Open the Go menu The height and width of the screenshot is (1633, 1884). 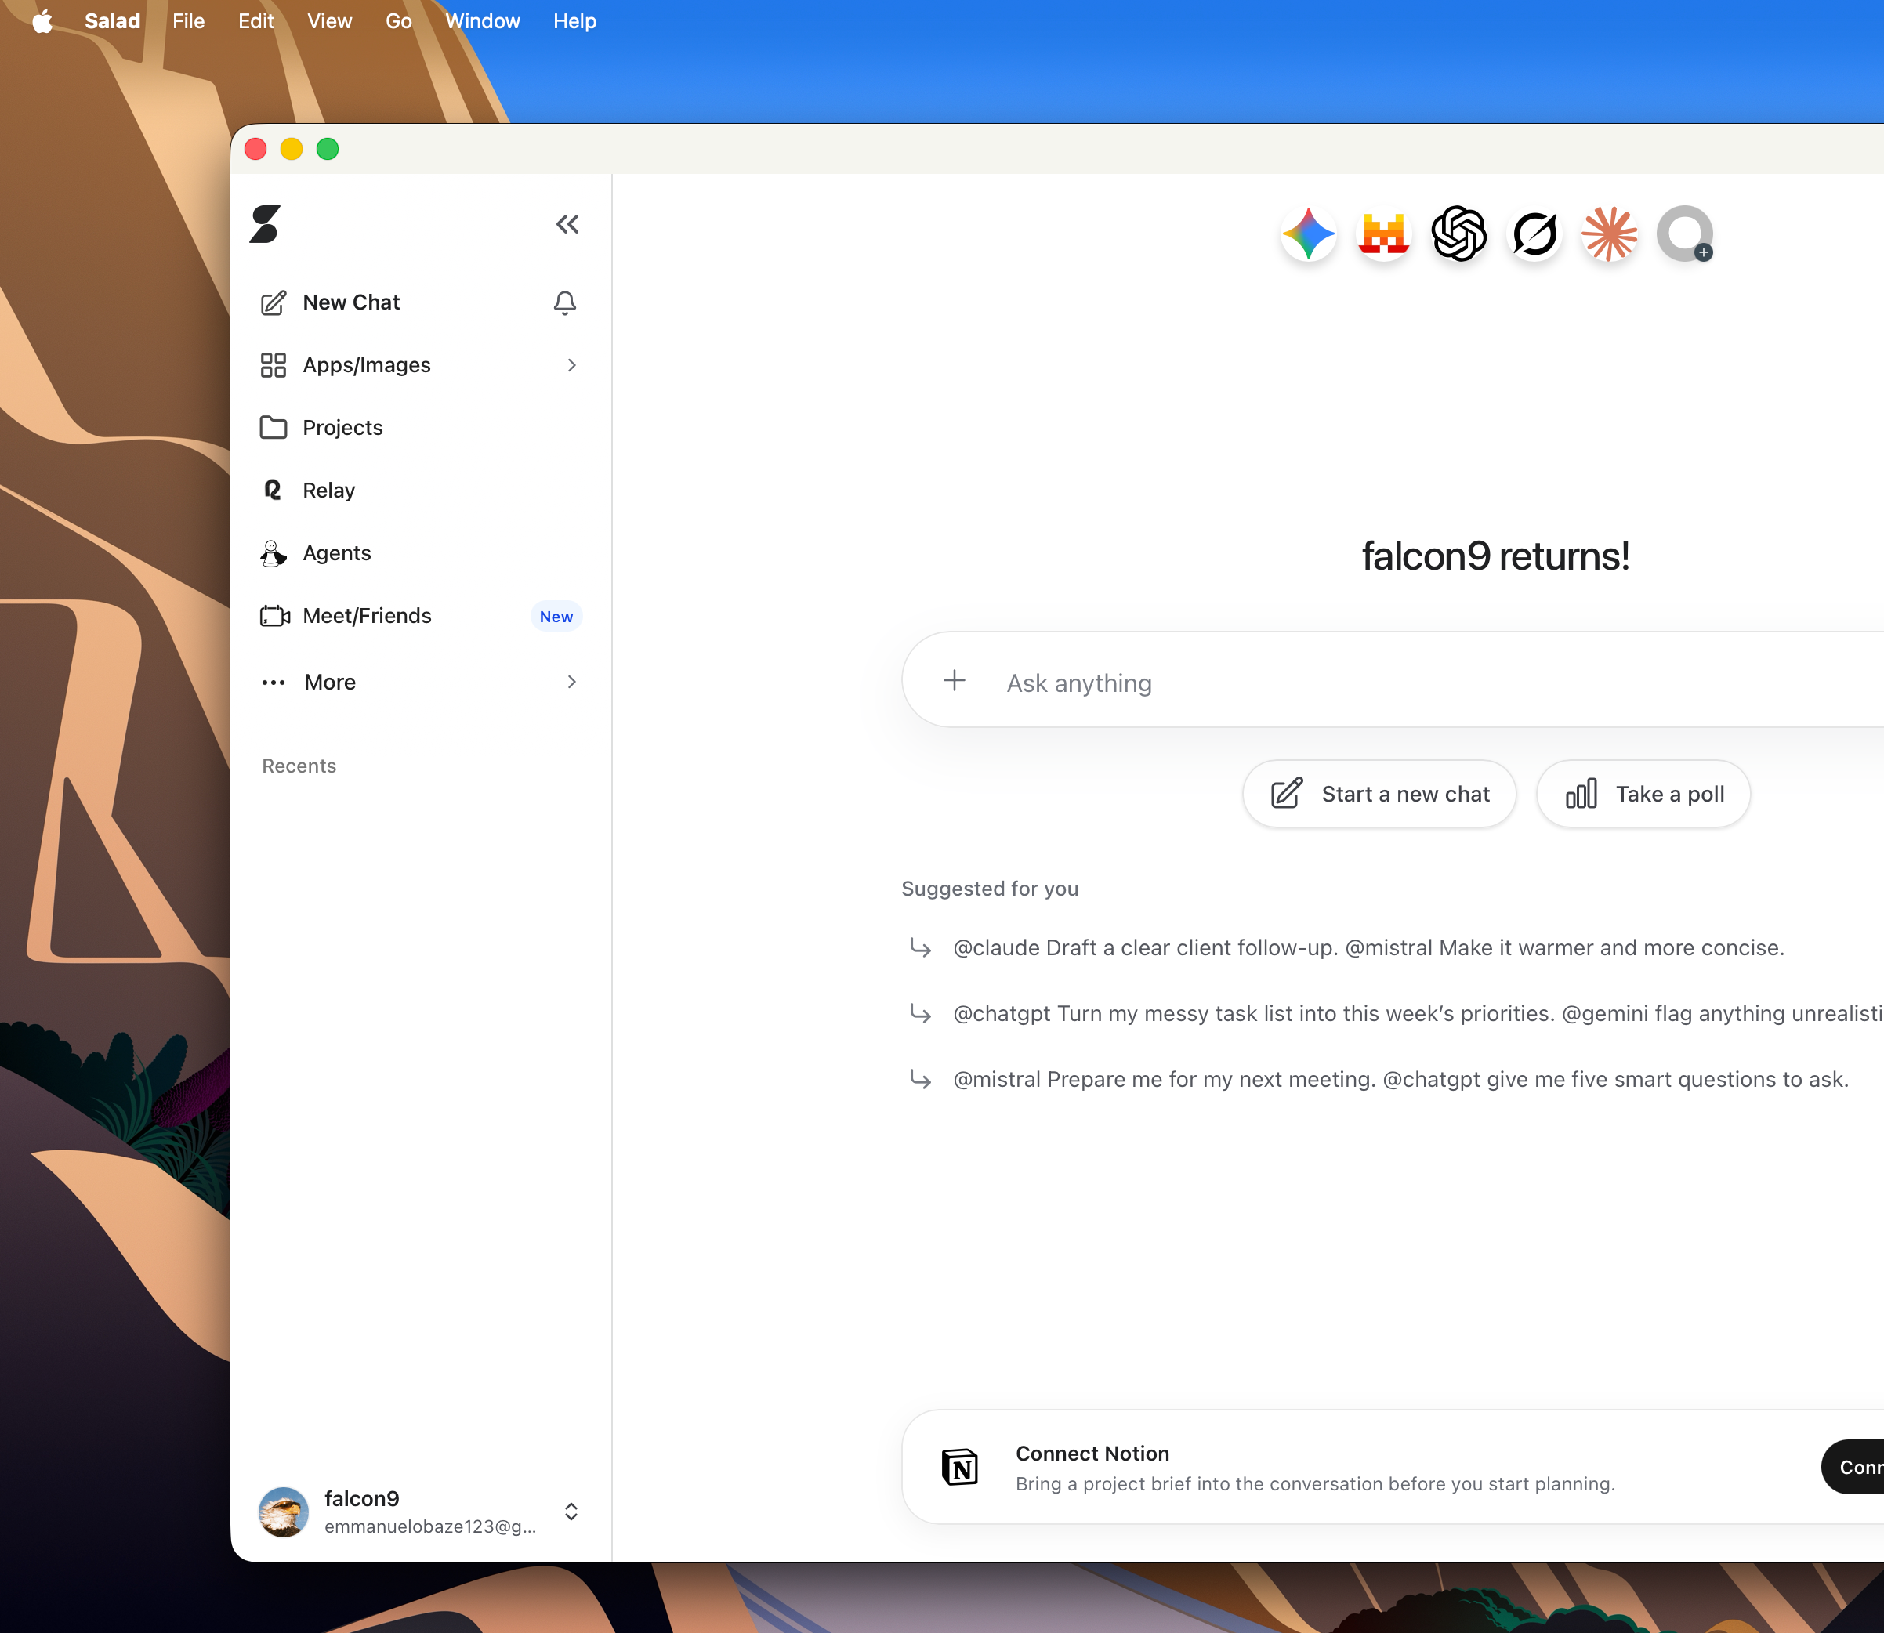coord(398,21)
